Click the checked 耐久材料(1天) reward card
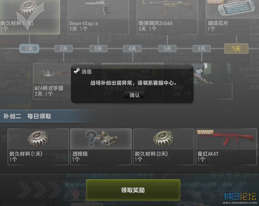This screenshot has height=206, width=259. click(x=30, y=17)
